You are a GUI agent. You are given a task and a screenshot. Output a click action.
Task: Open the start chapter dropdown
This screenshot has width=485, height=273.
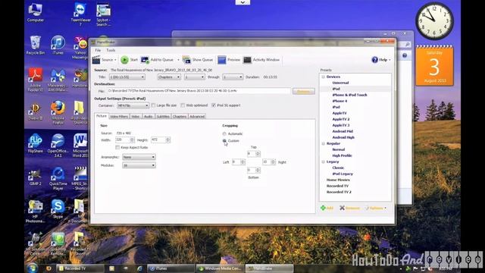click(x=194, y=77)
